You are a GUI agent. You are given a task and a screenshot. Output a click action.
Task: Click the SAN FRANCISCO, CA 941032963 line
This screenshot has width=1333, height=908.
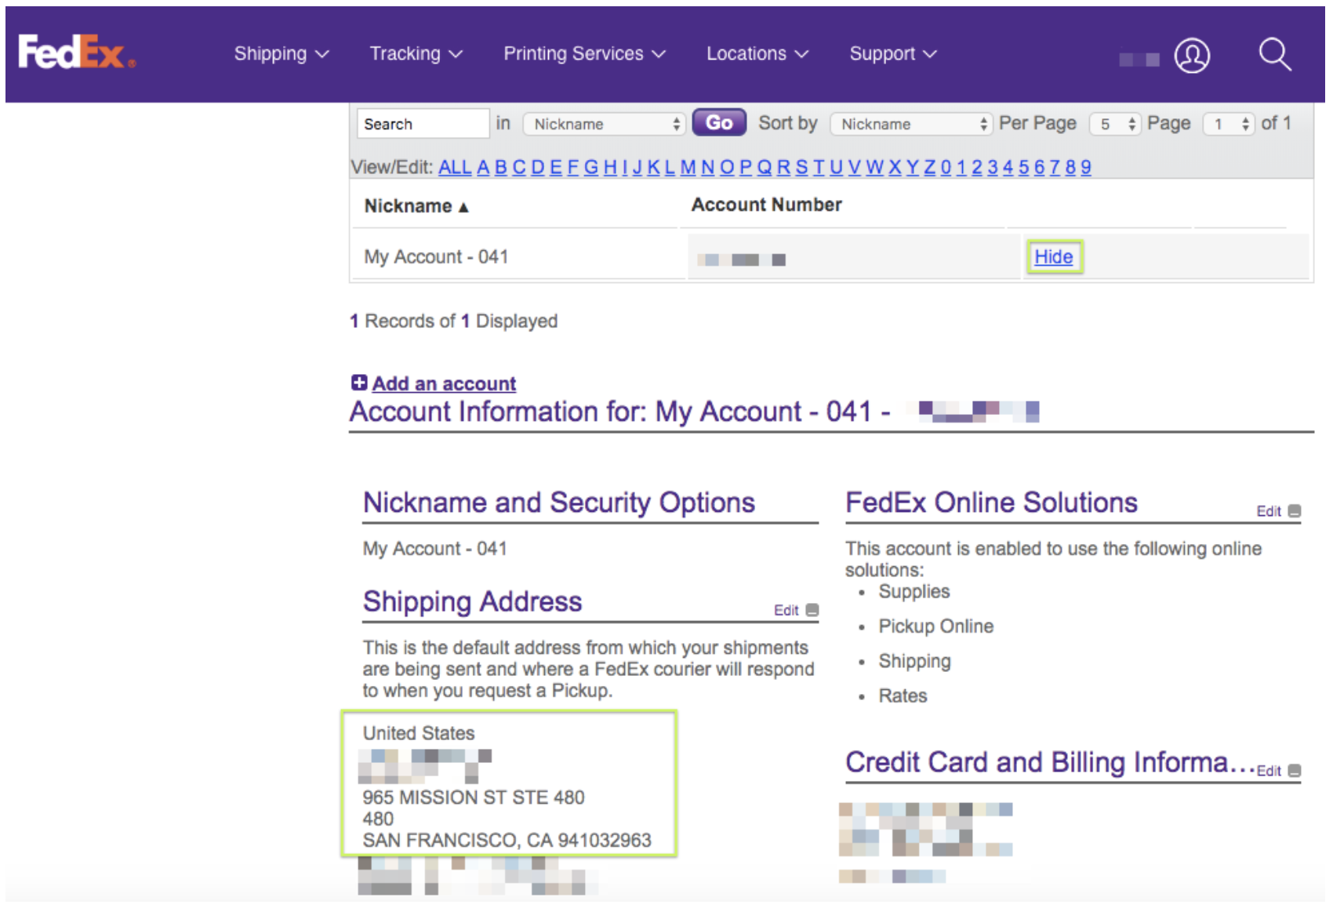point(507,841)
